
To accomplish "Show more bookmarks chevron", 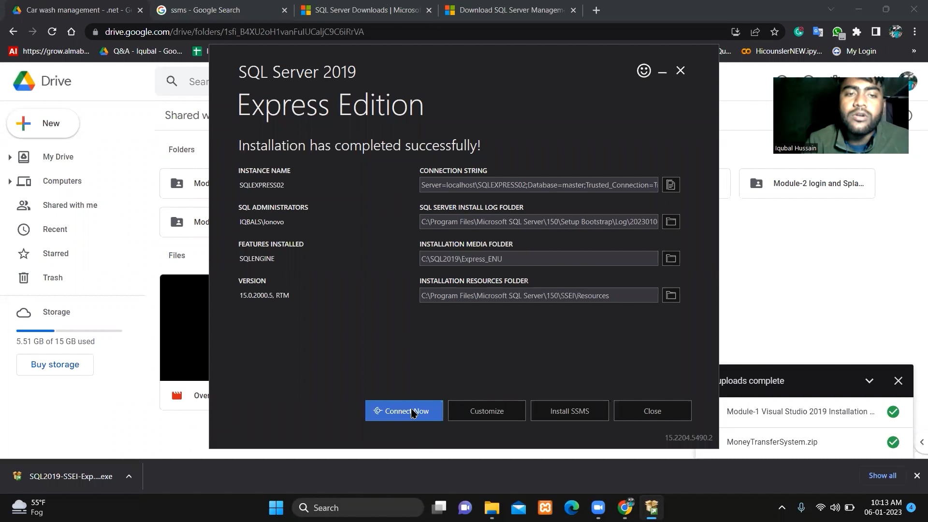I will [913, 51].
